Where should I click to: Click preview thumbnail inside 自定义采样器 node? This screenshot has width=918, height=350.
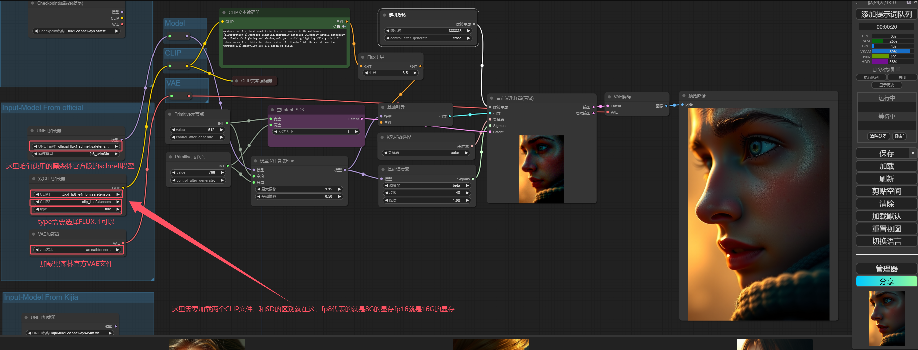tap(541, 169)
